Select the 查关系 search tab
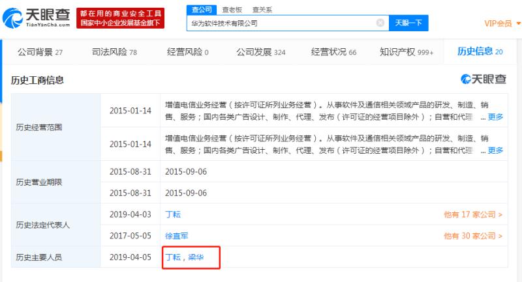Image resolution: width=522 pixels, height=282 pixels. tap(262, 10)
